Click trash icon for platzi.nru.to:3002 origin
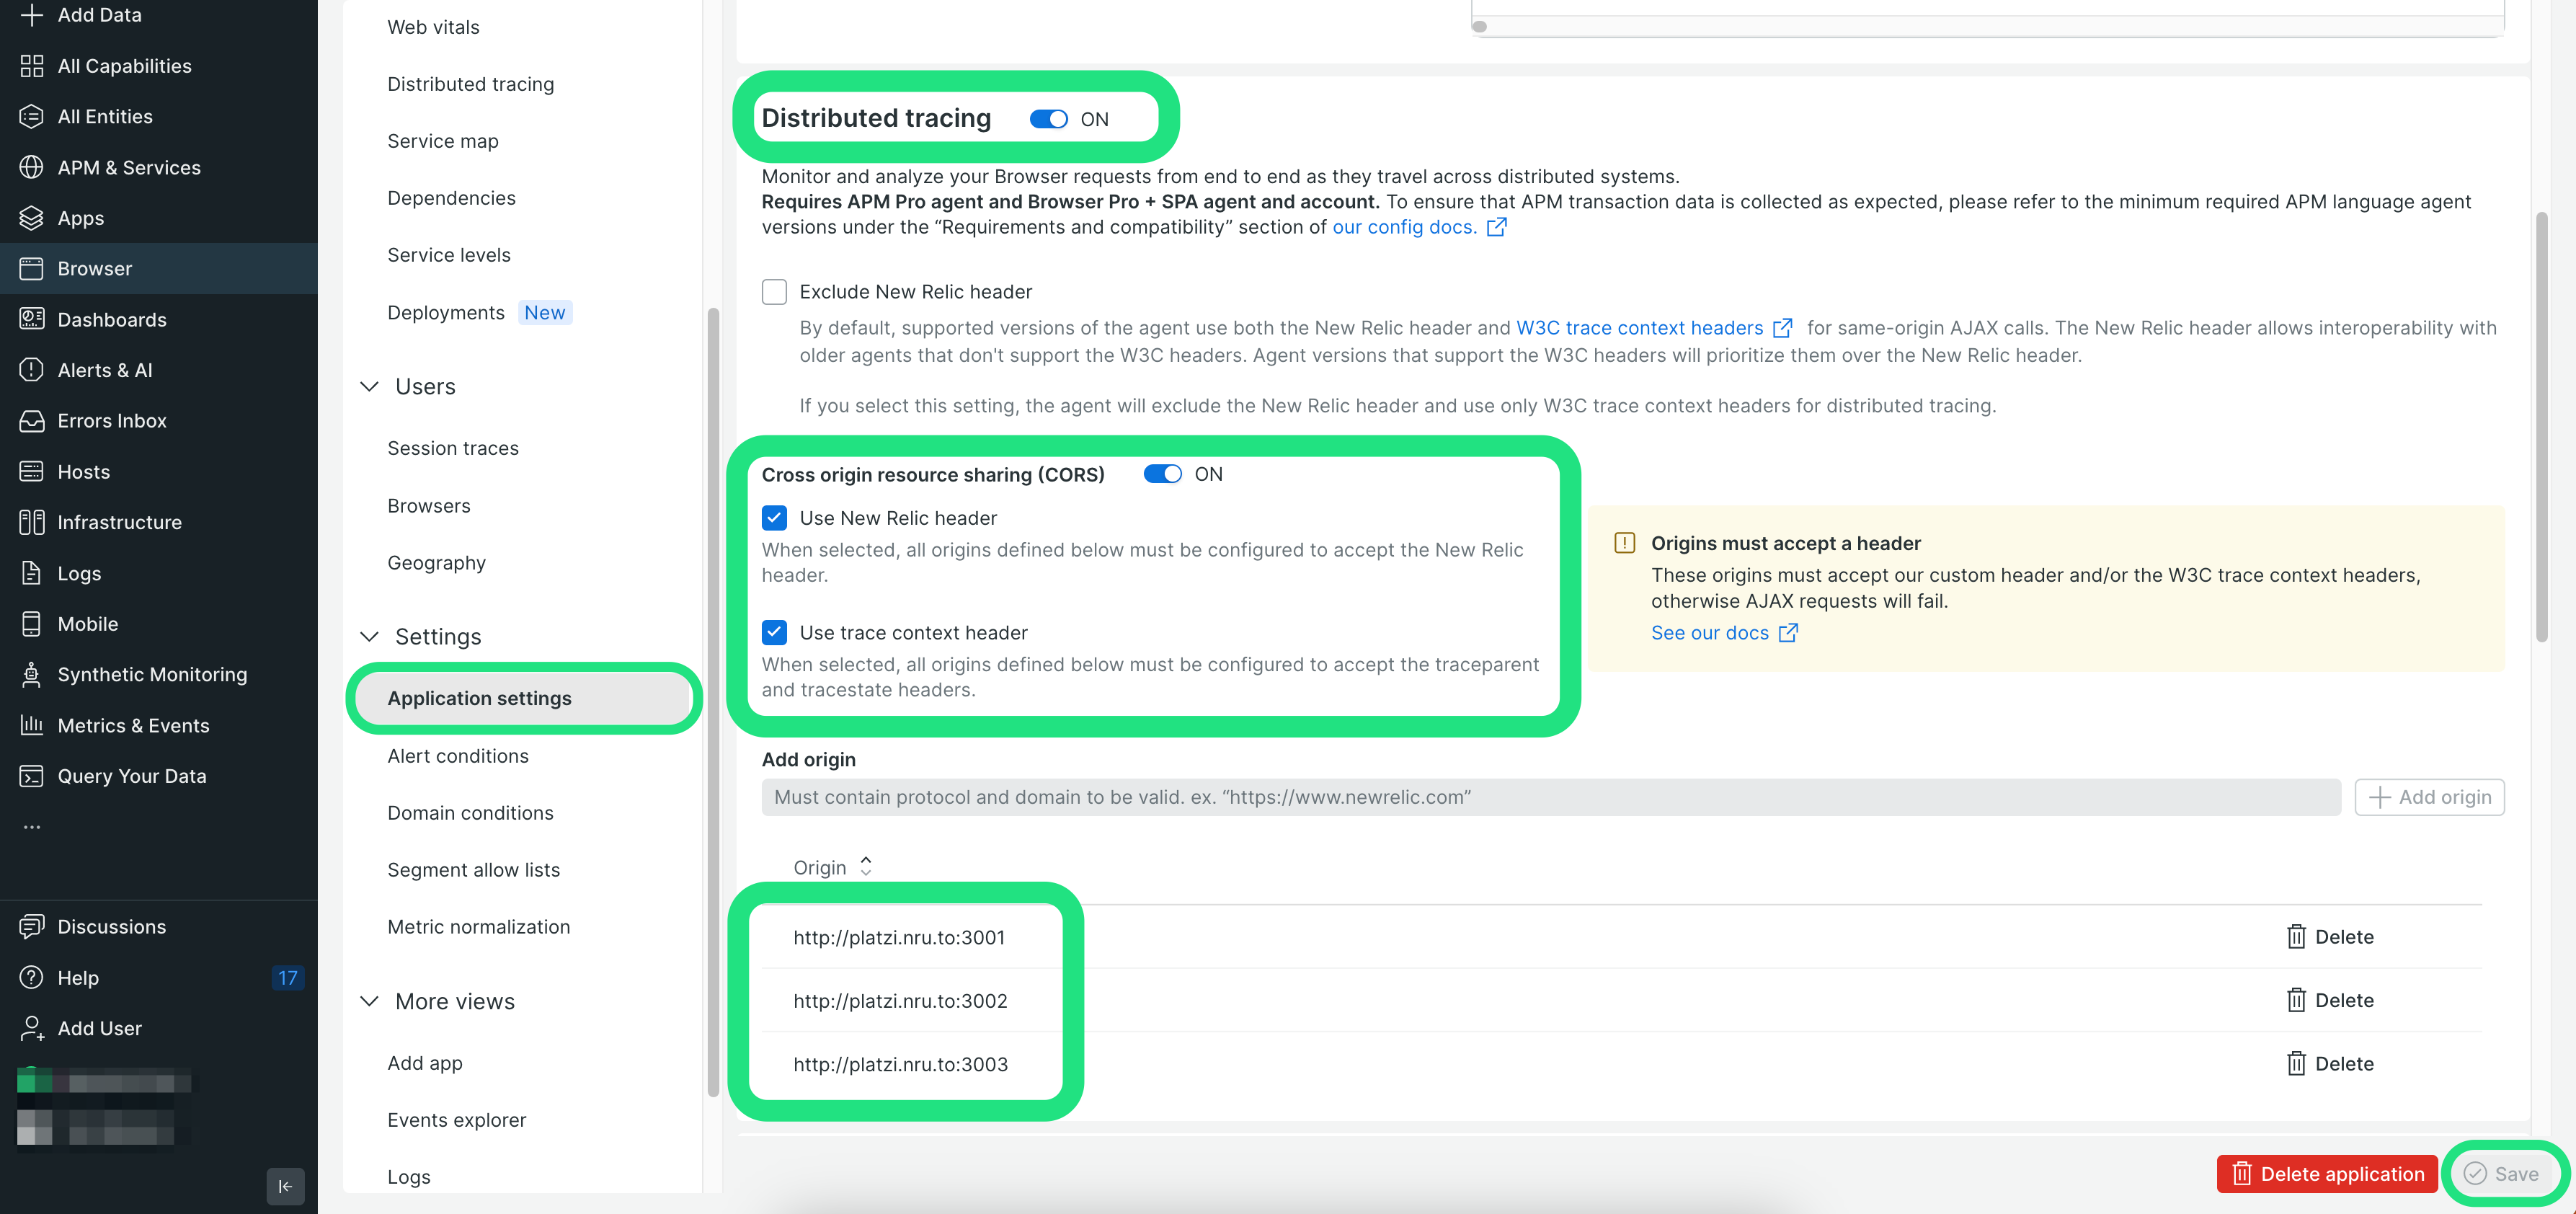This screenshot has width=2576, height=1214. click(2296, 1000)
